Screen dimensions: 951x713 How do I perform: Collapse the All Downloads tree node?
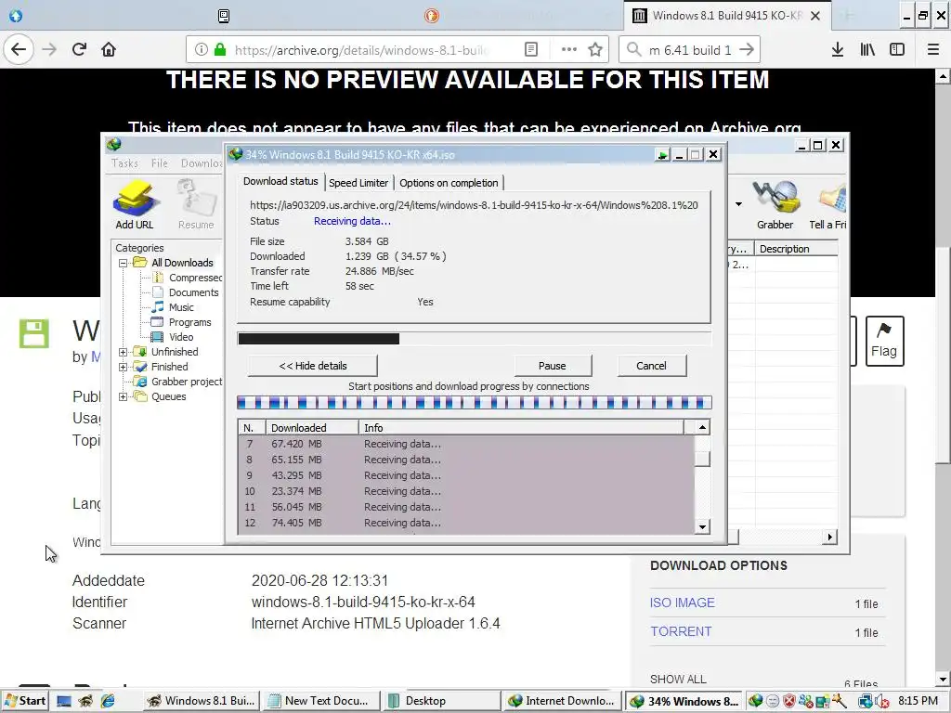click(x=124, y=263)
